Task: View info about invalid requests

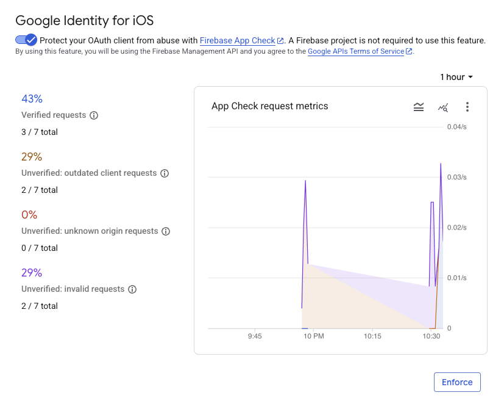Action: 132,289
